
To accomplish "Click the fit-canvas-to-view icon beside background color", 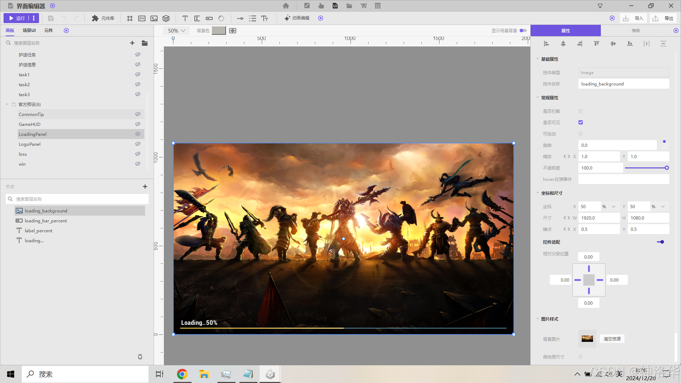I will pos(233,30).
